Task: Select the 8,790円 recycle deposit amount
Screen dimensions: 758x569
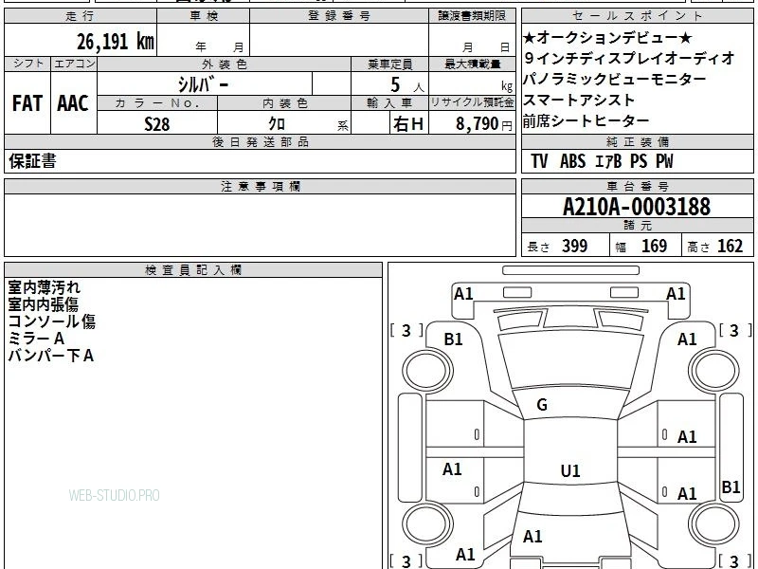Action: point(484,124)
